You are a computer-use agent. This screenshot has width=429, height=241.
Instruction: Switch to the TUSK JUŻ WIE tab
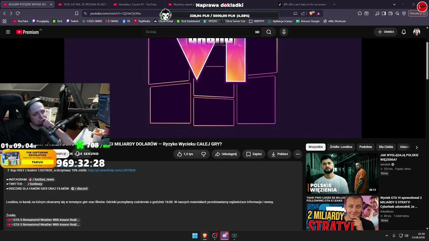82,4
